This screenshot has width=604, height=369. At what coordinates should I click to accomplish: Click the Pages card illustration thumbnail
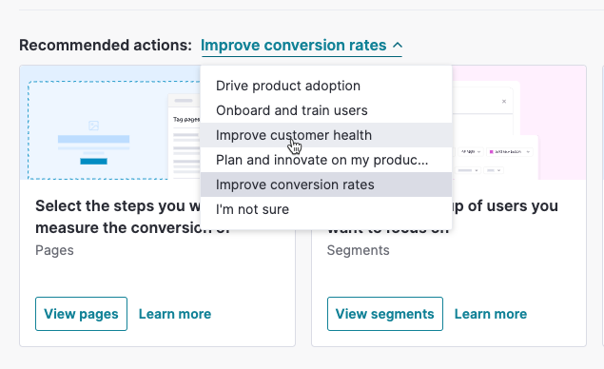(110, 123)
